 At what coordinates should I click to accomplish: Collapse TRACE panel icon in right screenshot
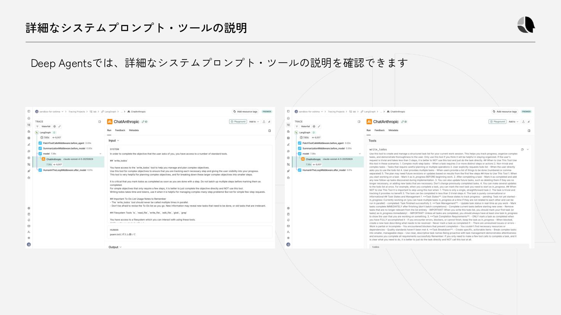click(359, 121)
